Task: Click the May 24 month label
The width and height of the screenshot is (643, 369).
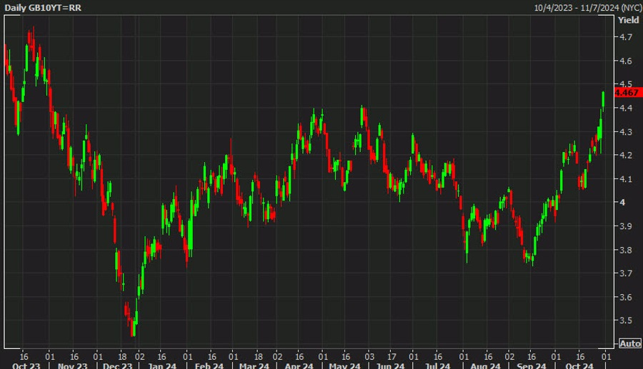Action: 345,365
